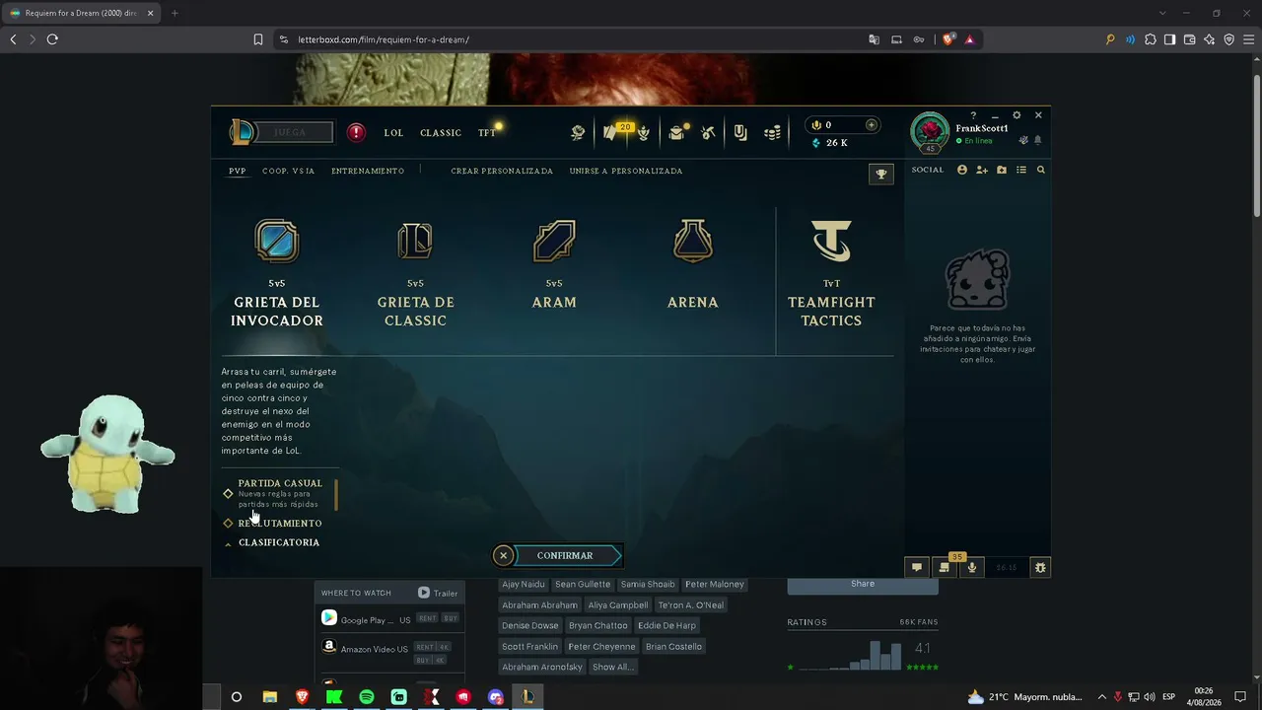
Task: Switch to the LOL tab
Action: click(x=393, y=133)
